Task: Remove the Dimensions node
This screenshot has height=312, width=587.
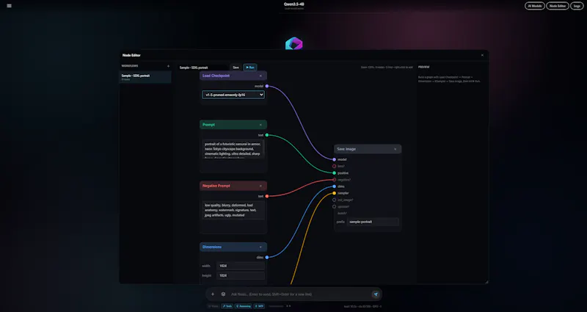Action: 260,247
